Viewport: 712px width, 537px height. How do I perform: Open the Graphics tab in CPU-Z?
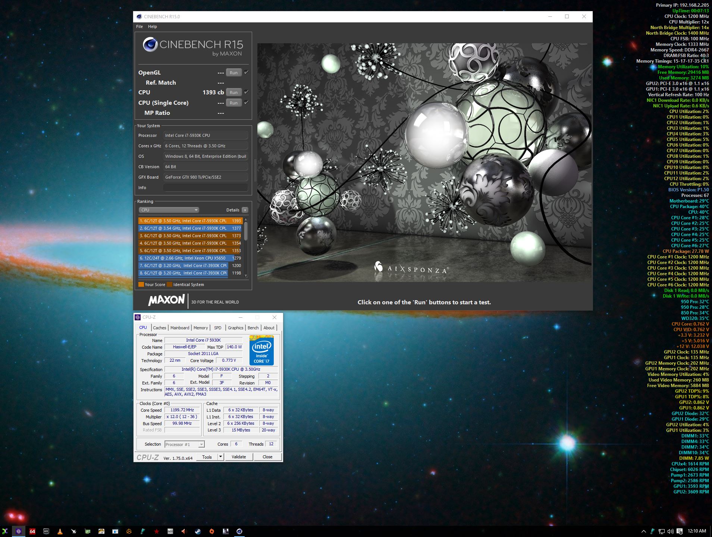[x=236, y=328]
